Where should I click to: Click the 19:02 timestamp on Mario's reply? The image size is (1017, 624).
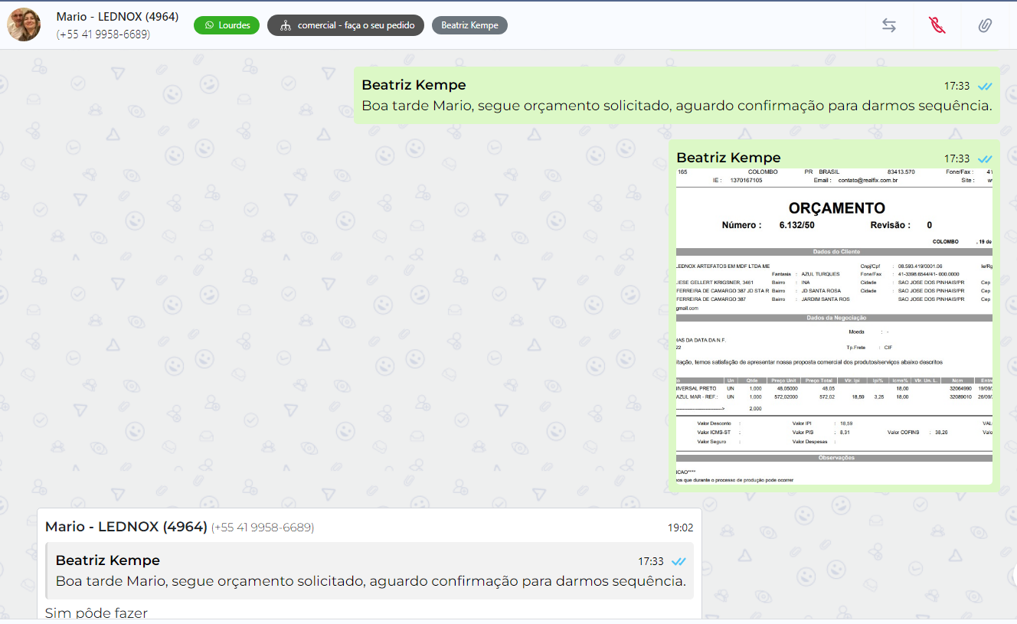click(x=680, y=528)
